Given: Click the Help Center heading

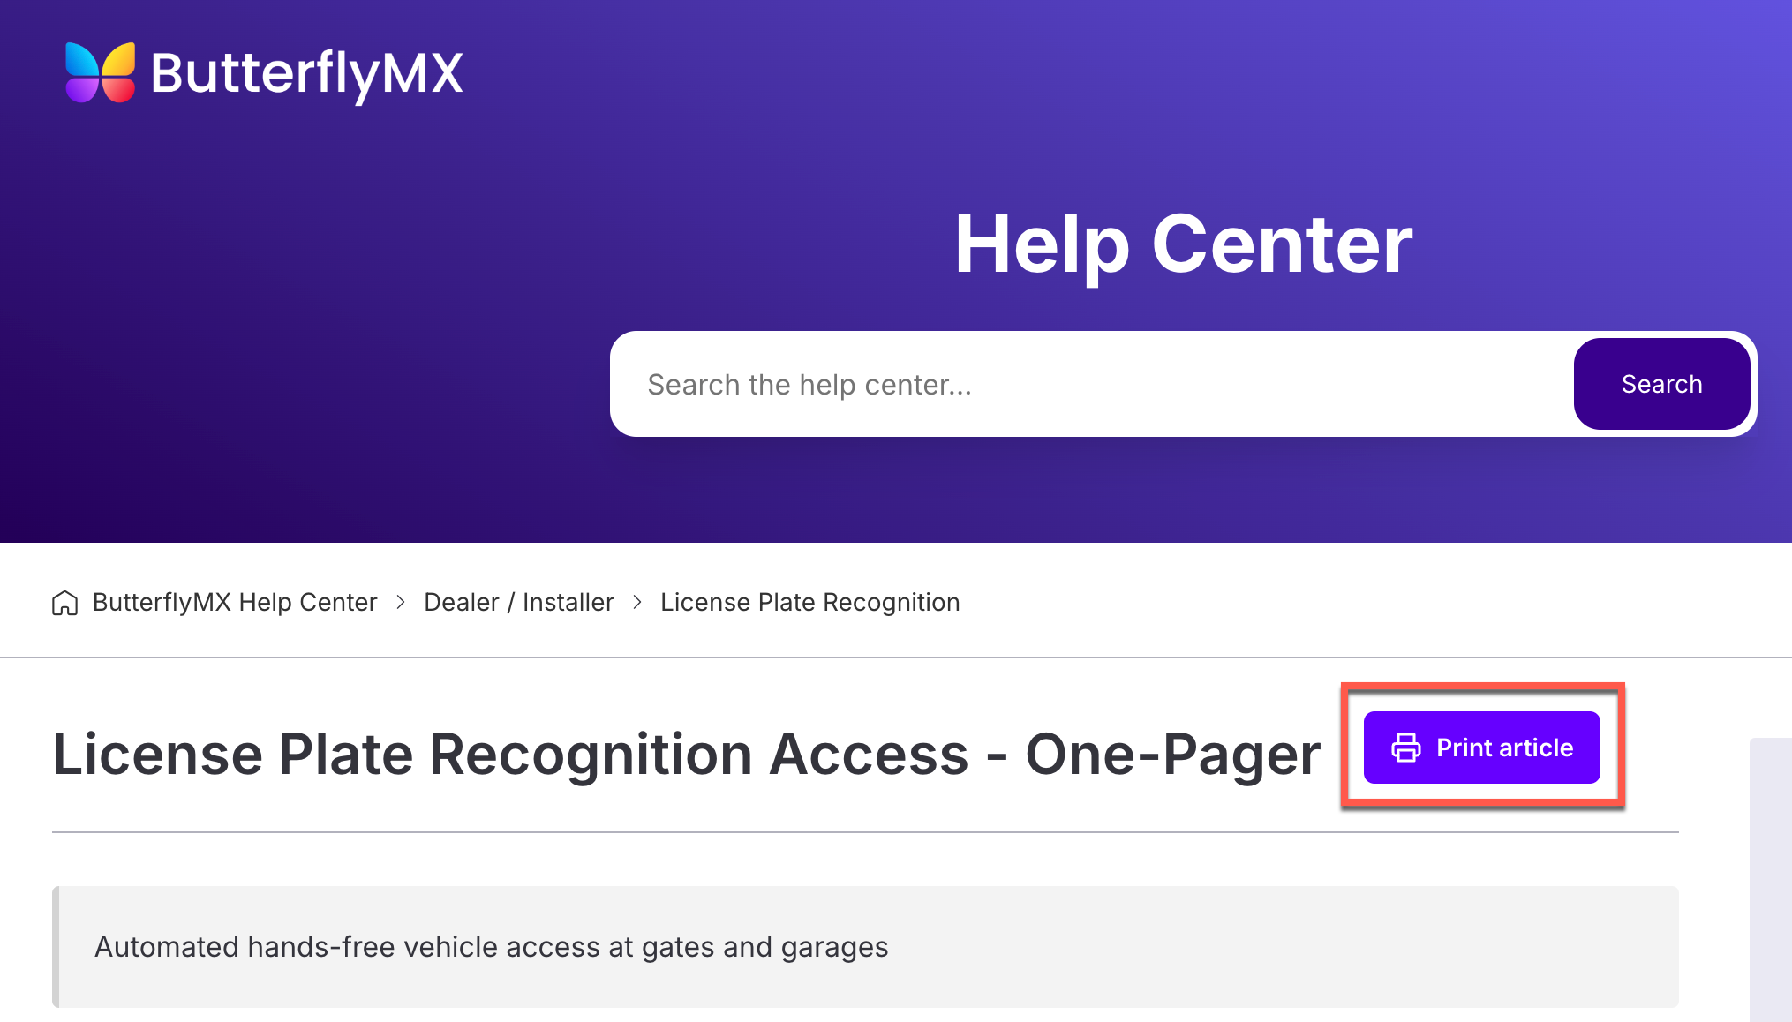Looking at the screenshot, I should coord(1184,244).
